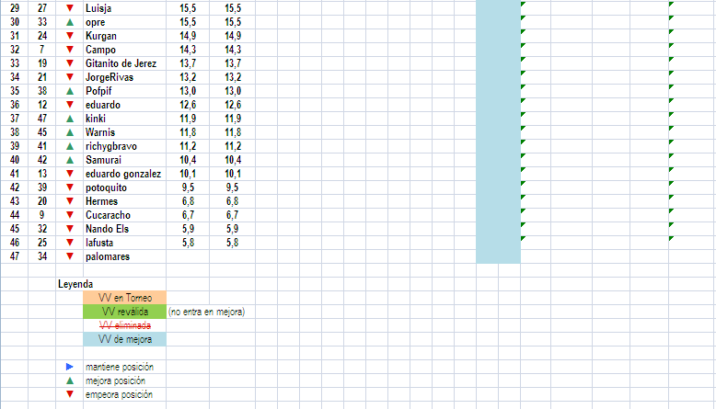Select the '(no entra en mejora)' note cell
Viewport: 716px width, 409px height.
206,312
